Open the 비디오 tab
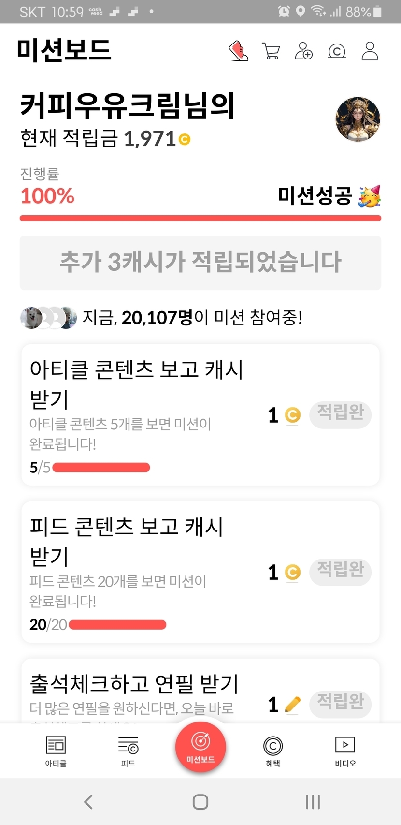The height and width of the screenshot is (825, 401). 345,751
